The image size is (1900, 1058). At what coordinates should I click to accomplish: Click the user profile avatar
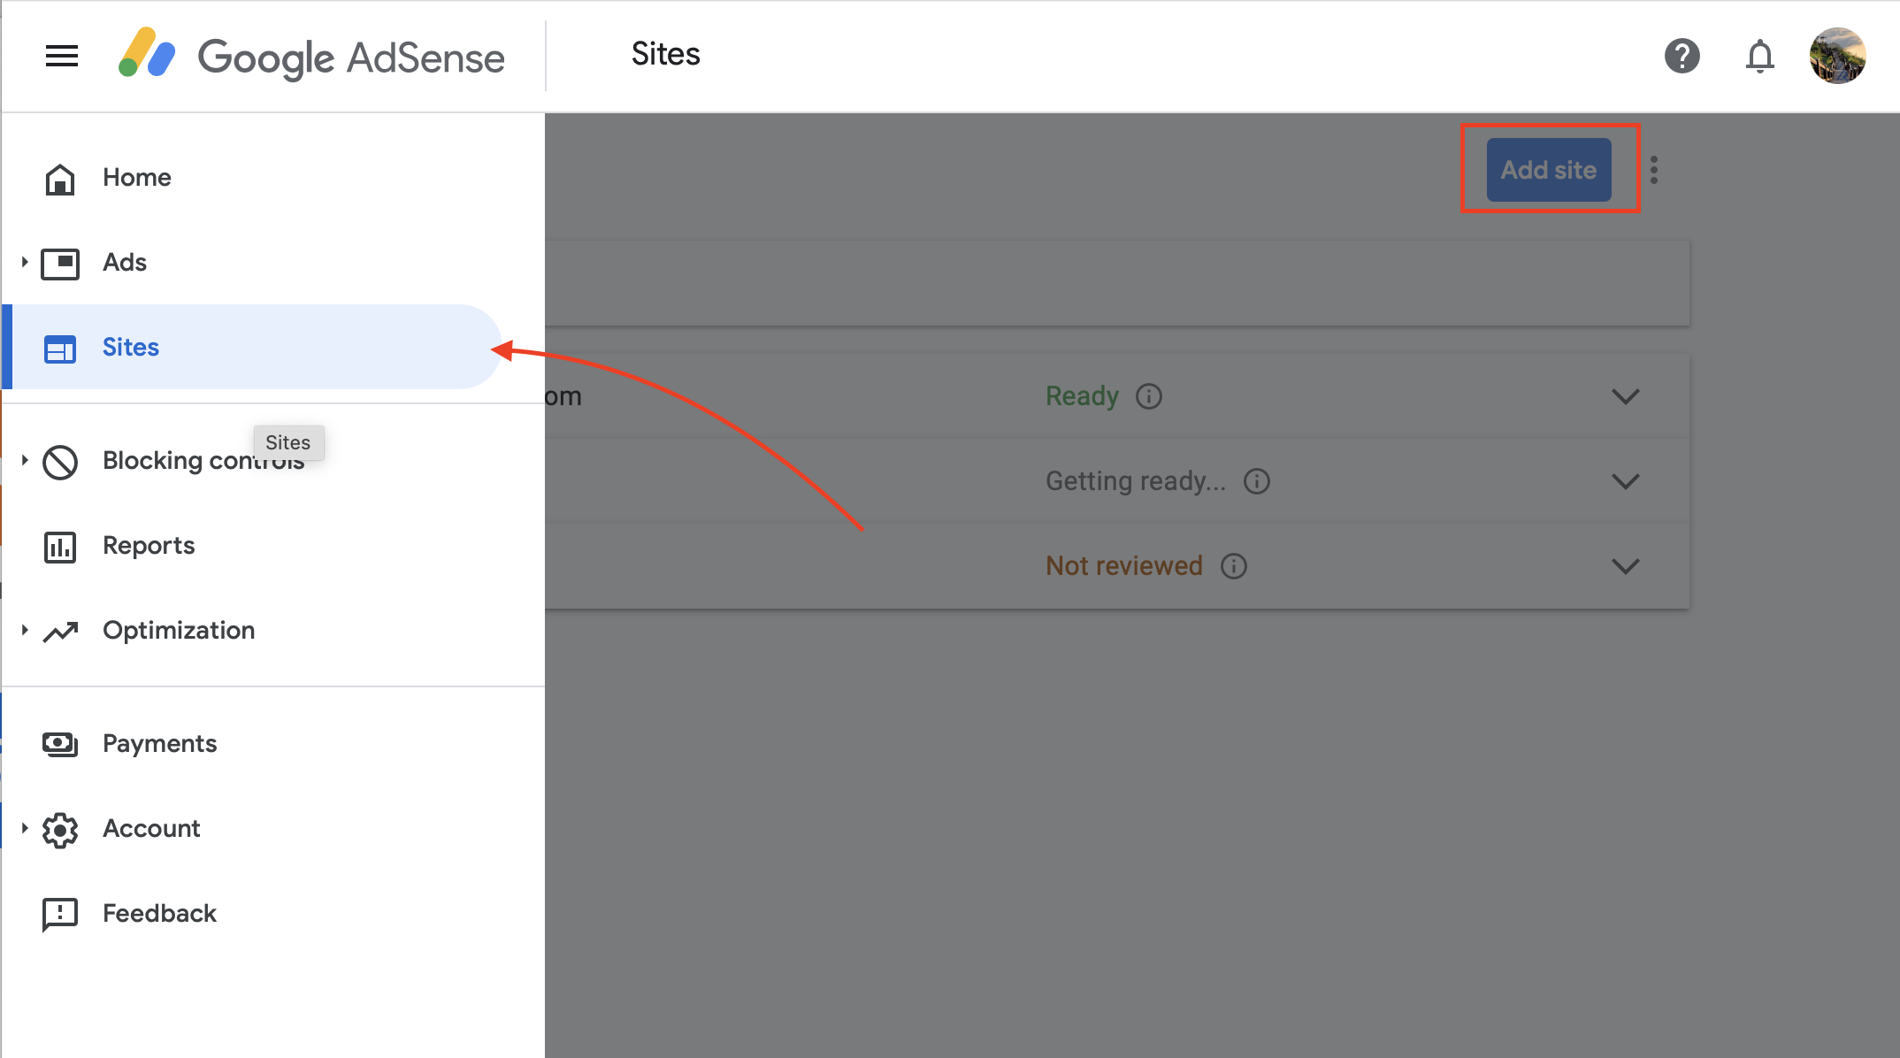(x=1837, y=56)
